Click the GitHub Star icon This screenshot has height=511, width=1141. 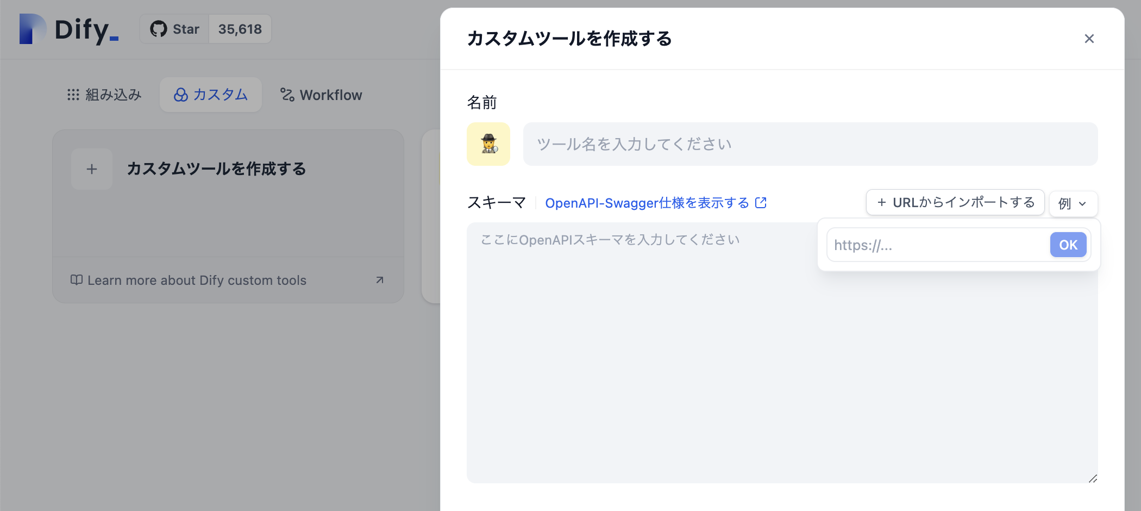pos(158,29)
